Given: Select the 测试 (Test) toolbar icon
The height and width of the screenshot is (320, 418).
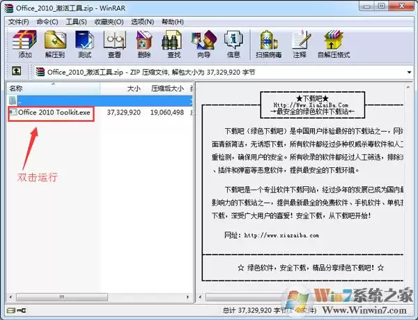Looking at the screenshot, I should pyautogui.click(x=85, y=44).
